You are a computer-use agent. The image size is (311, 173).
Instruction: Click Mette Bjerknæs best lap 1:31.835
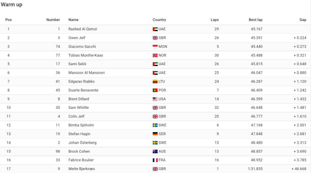[255, 169]
